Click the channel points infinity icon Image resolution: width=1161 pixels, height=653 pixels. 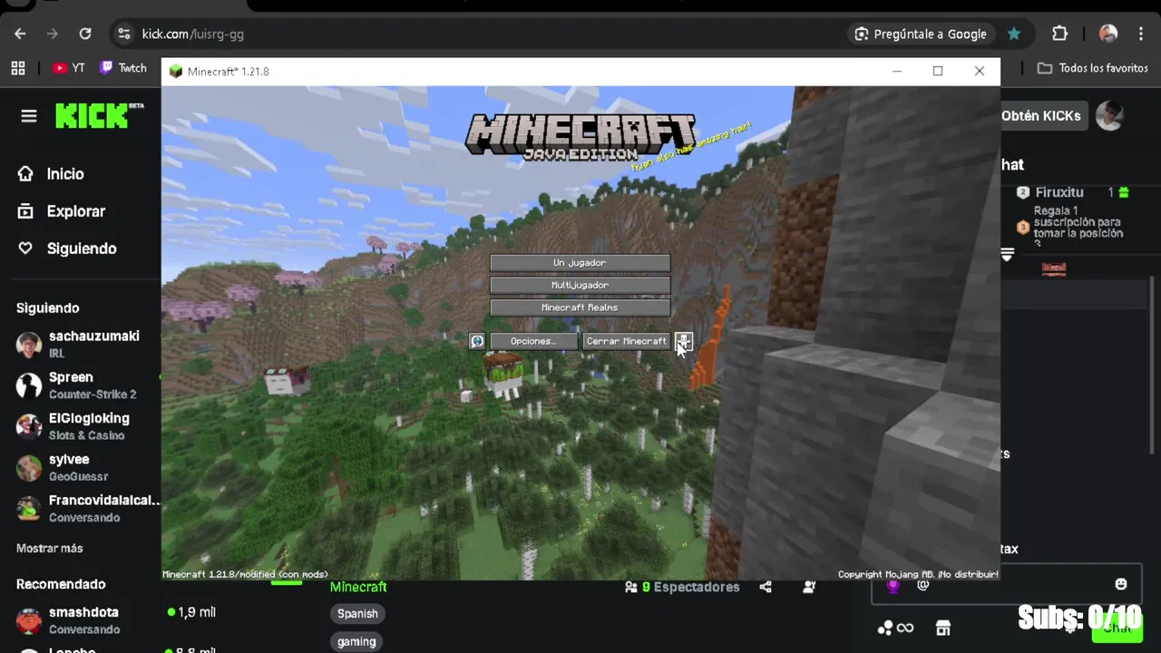[895, 628]
